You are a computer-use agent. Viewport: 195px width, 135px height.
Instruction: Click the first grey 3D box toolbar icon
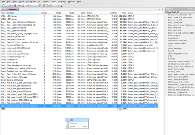pos(44,5)
